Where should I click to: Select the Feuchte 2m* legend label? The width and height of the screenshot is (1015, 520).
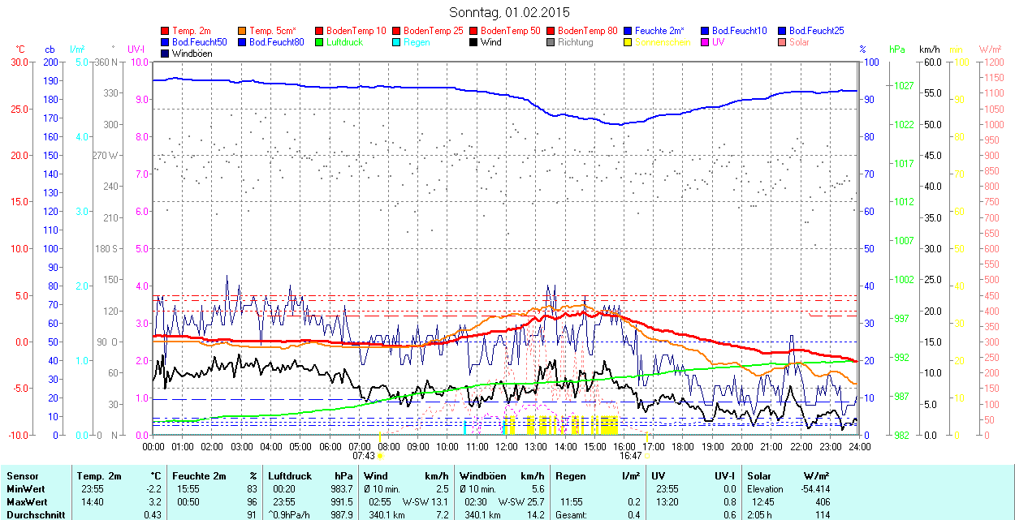[660, 31]
